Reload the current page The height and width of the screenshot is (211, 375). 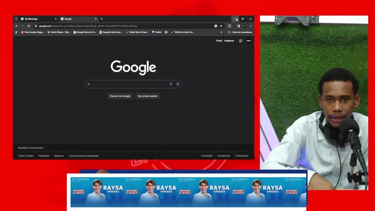click(x=28, y=26)
